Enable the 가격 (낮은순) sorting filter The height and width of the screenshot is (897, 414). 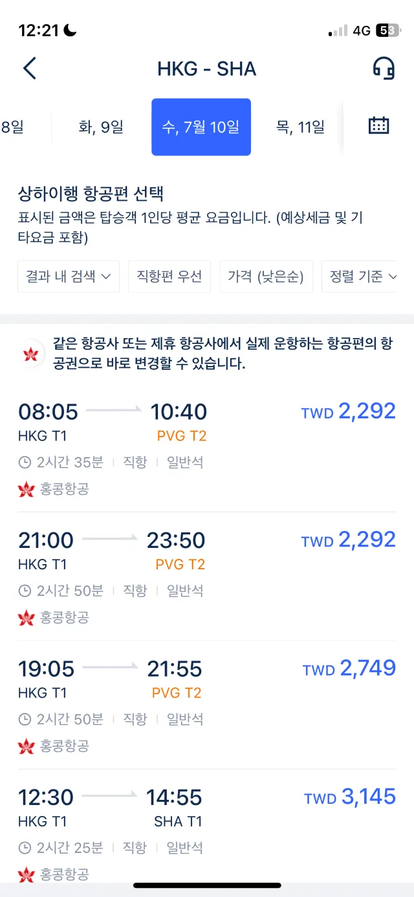point(266,276)
